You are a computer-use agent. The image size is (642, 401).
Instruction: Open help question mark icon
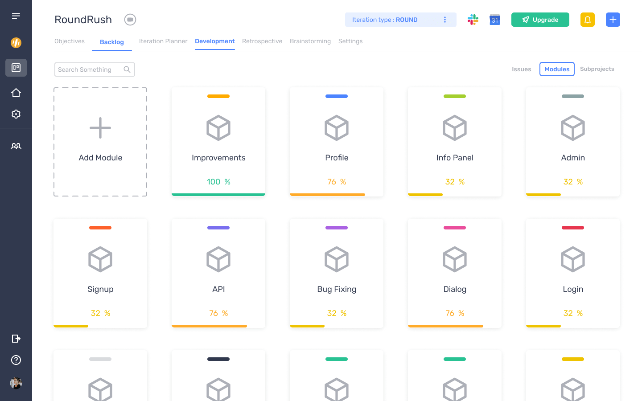pyautogui.click(x=16, y=360)
